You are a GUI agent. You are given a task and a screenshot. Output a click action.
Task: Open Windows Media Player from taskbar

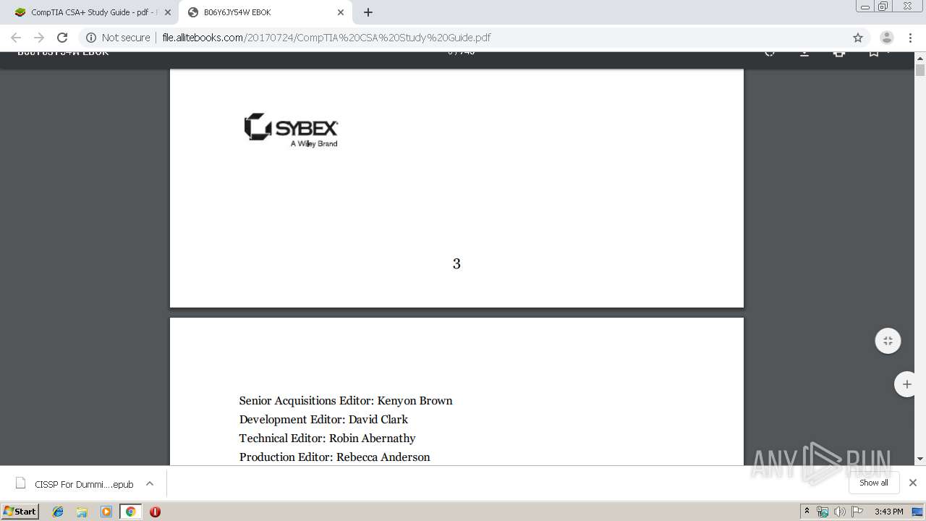106,512
